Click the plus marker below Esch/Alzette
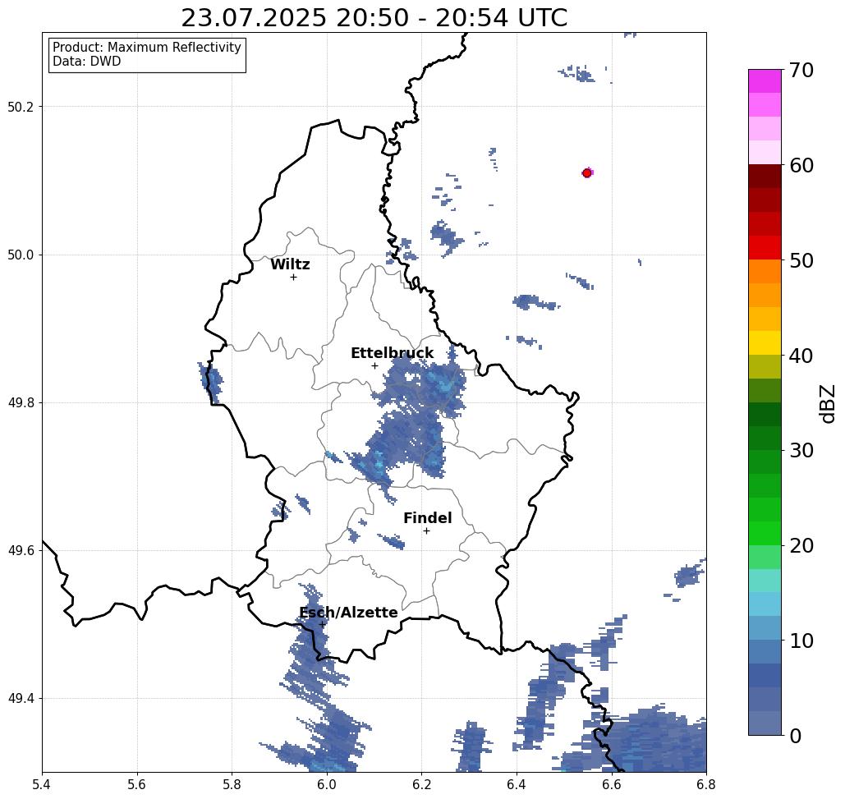 pos(322,625)
